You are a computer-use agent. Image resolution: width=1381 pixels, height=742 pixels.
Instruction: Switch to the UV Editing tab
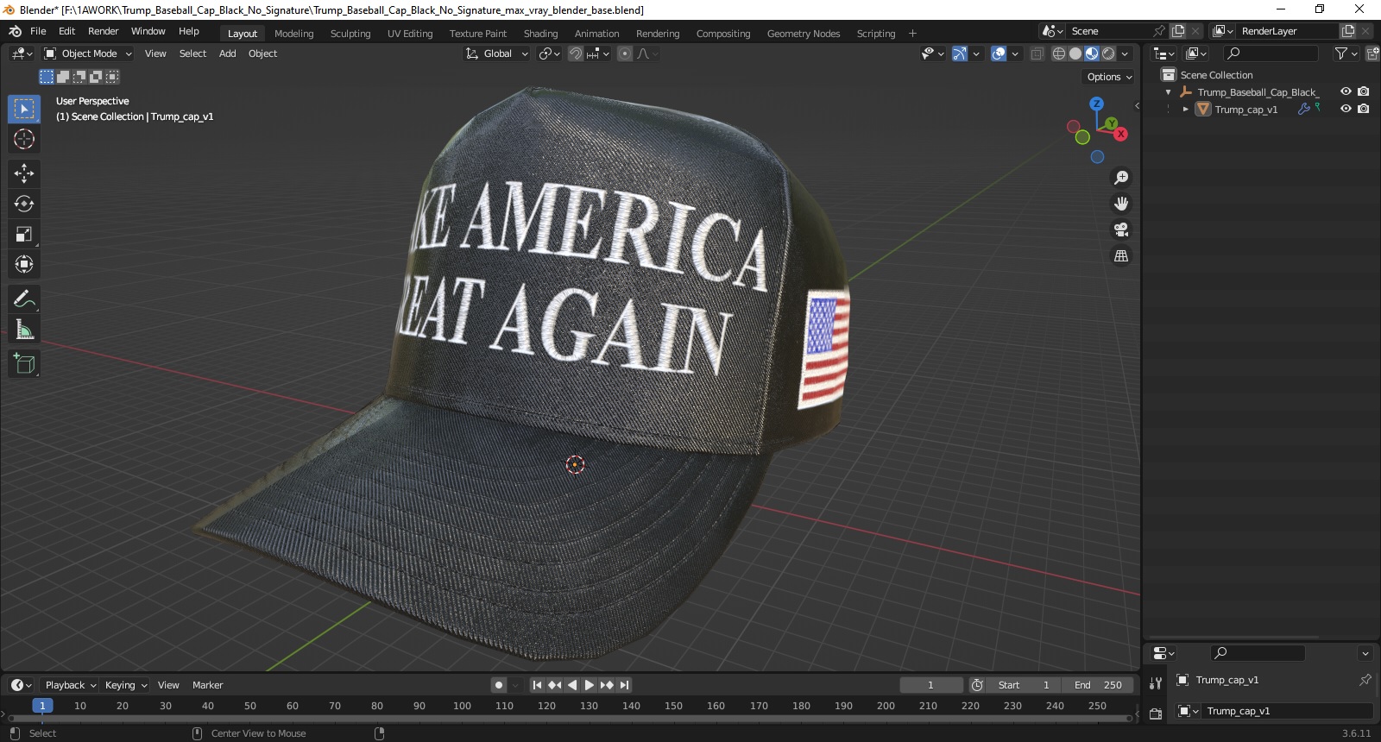(410, 34)
